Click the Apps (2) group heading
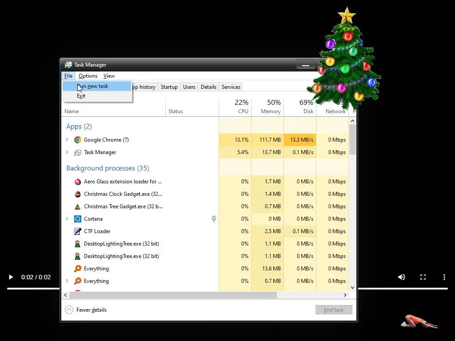Screen dimensions: 455x341 click(79, 127)
